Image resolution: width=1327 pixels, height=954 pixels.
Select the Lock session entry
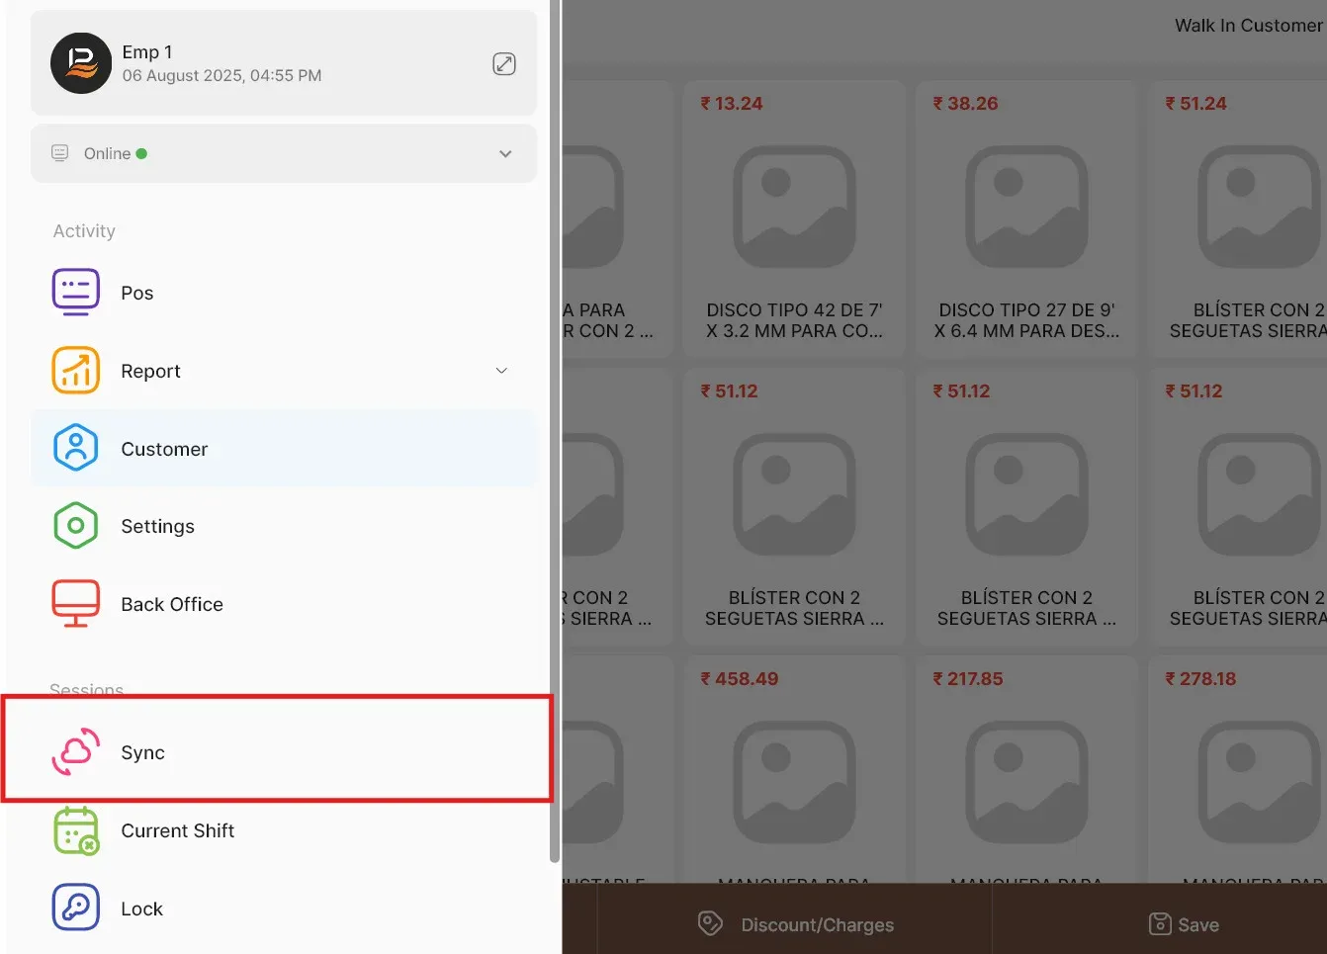[x=284, y=909]
